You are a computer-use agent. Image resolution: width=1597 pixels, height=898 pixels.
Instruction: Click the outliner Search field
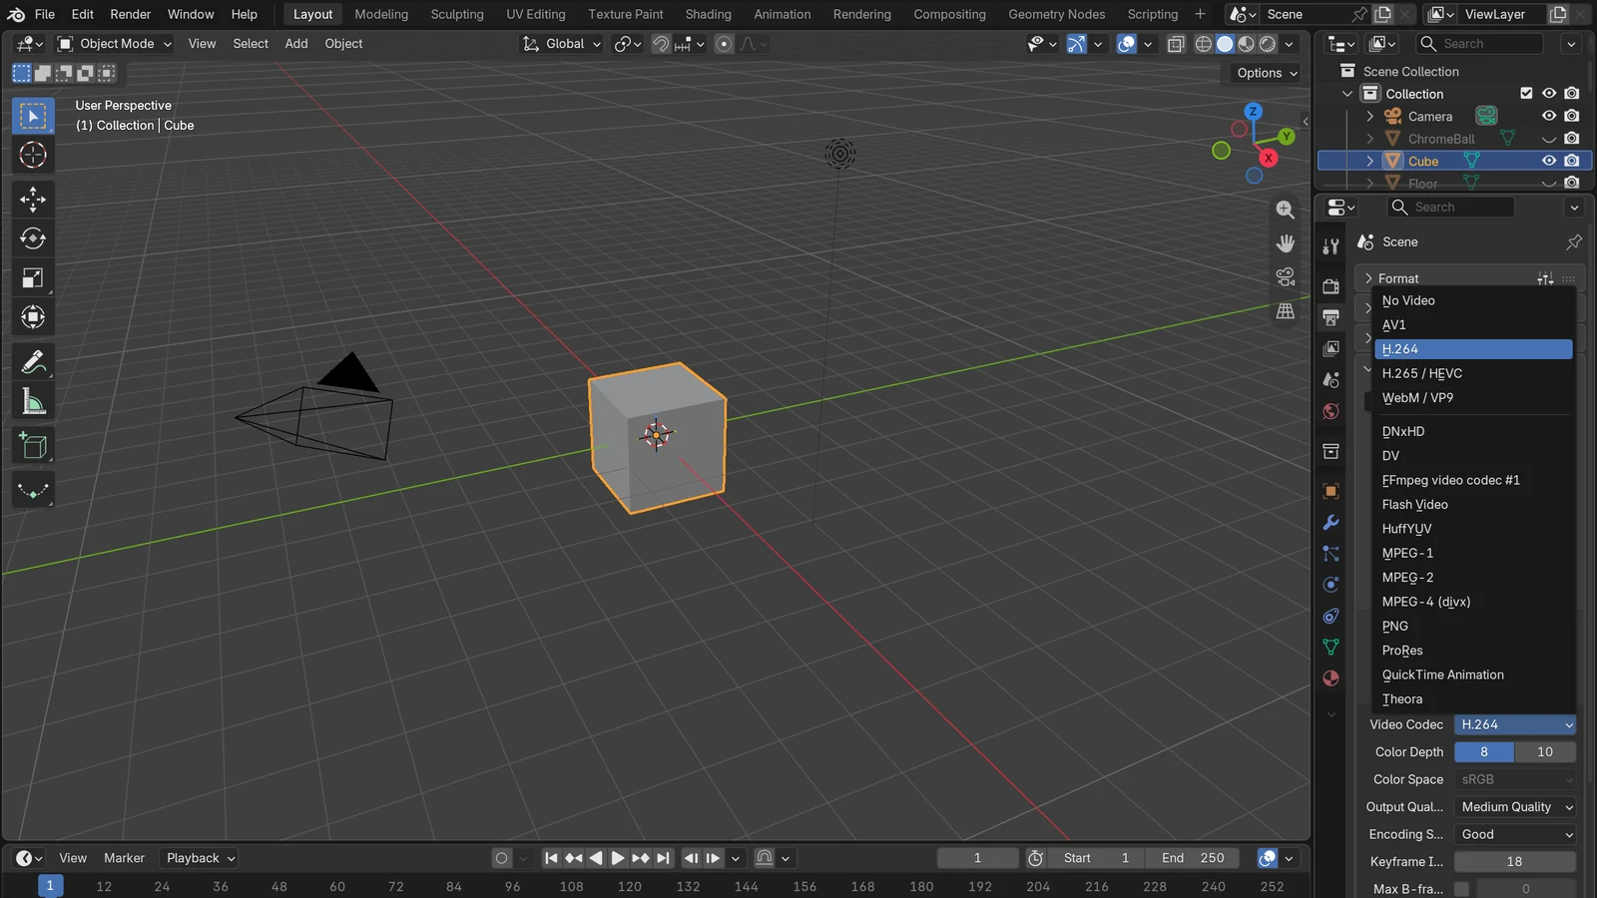click(1479, 44)
